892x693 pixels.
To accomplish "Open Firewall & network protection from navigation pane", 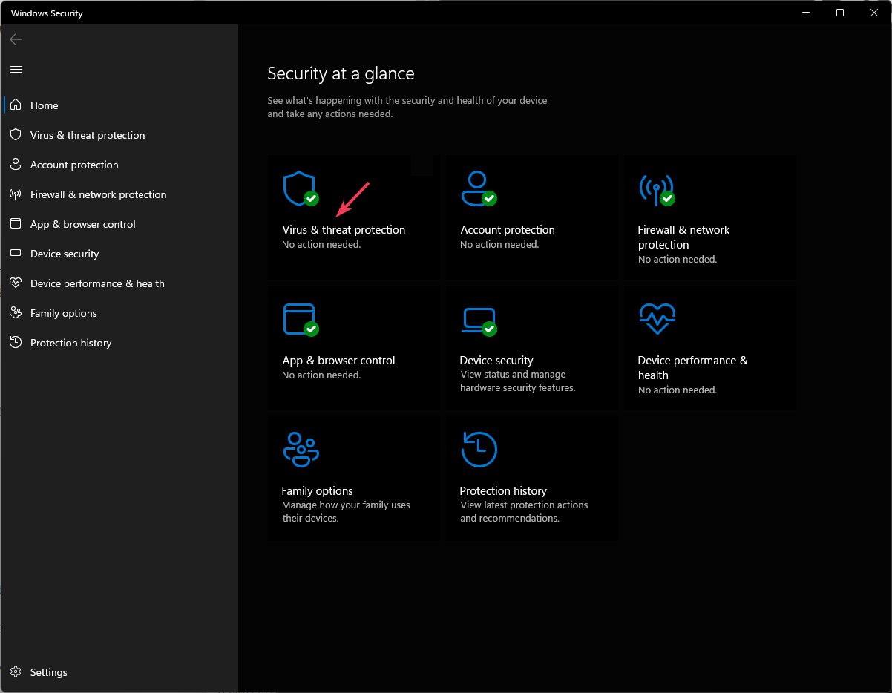I will (98, 194).
